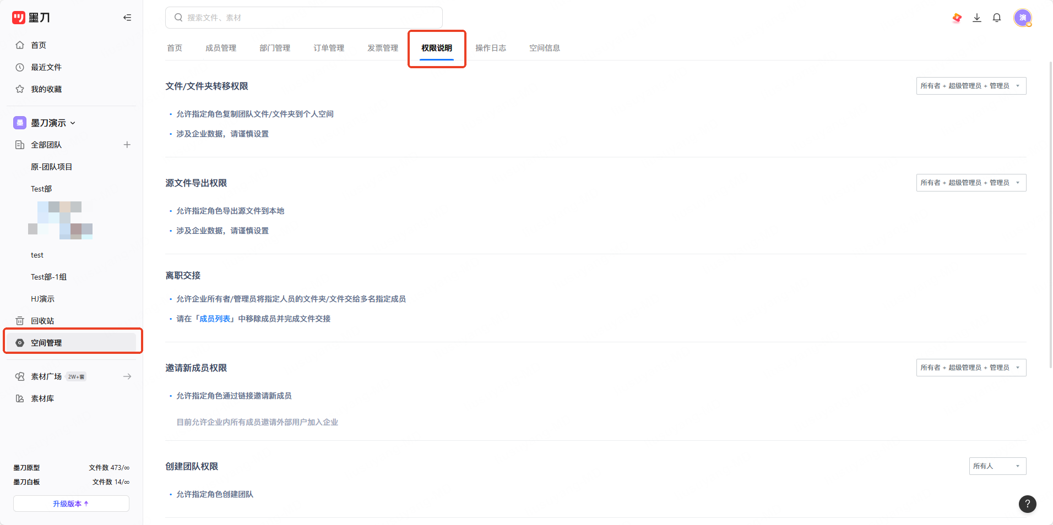Click the arrow next to 素材广场
The height and width of the screenshot is (525, 1053).
pos(127,376)
